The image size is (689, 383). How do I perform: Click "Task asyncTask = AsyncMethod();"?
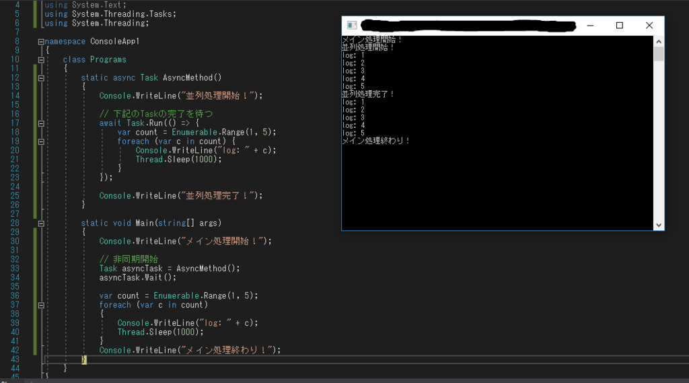point(170,268)
